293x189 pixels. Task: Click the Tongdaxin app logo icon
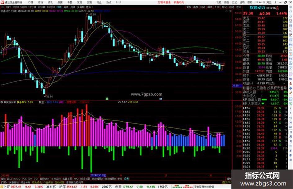[x=2, y=2]
